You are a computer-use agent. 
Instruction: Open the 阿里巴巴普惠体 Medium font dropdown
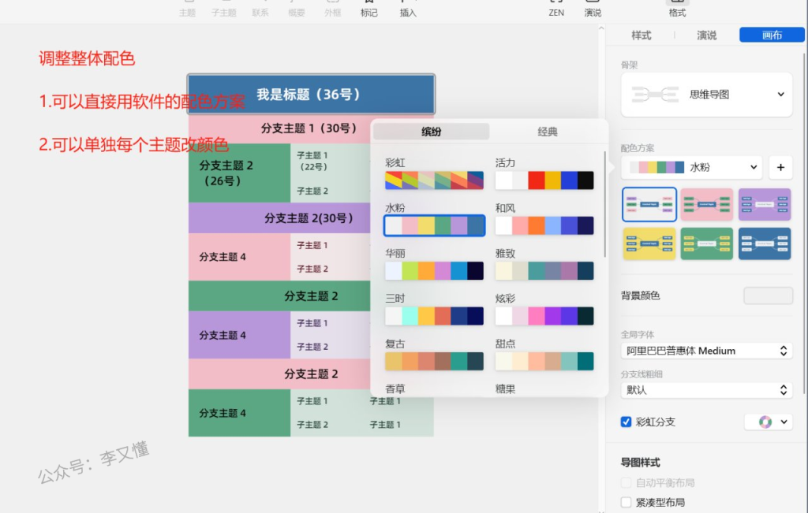(x=706, y=351)
